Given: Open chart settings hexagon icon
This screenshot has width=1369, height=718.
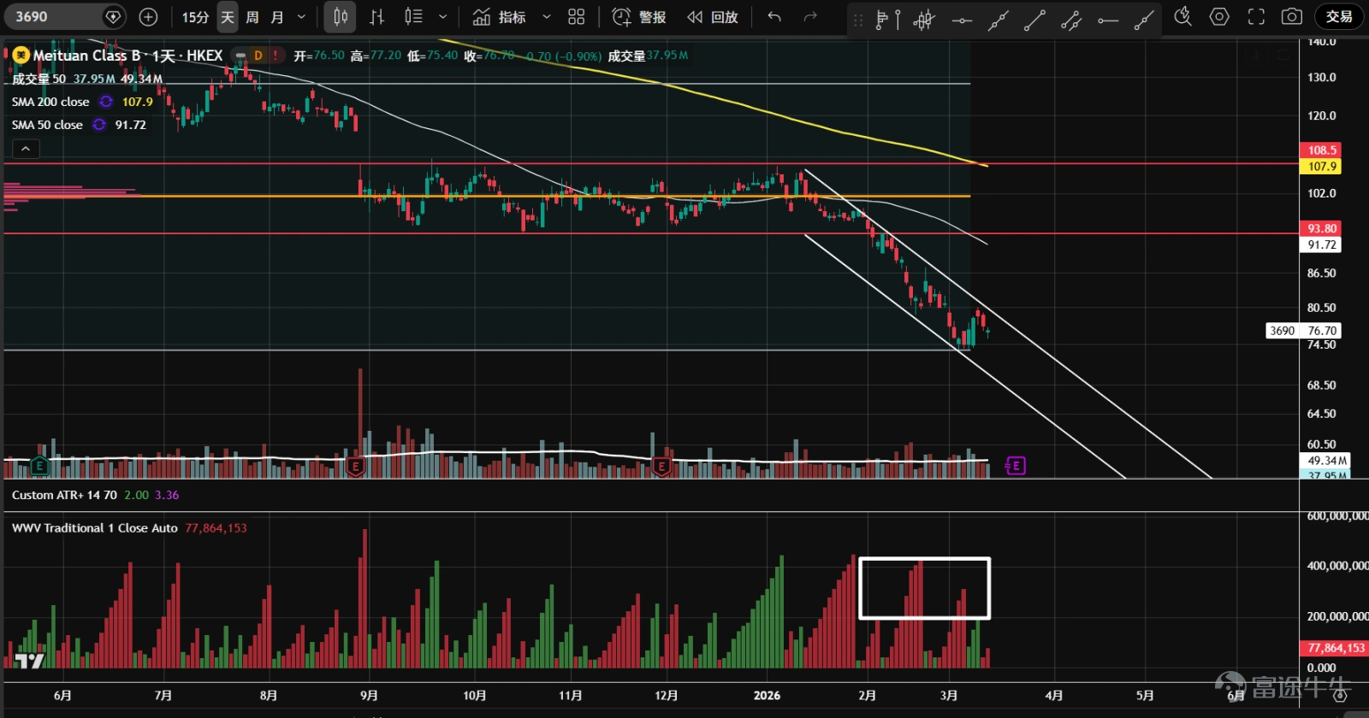Looking at the screenshot, I should click(x=1219, y=16).
